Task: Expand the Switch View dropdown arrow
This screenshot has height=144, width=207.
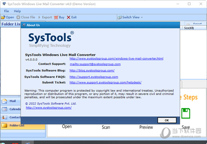Action: [142, 17]
